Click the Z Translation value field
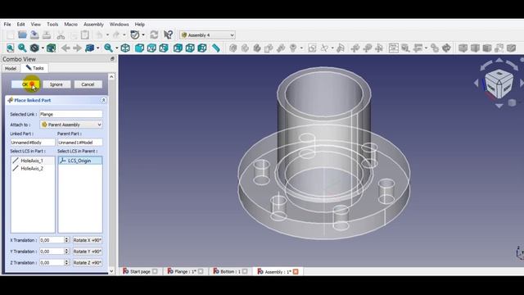 click(x=52, y=263)
